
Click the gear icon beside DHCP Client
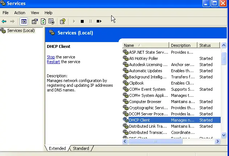(126, 120)
